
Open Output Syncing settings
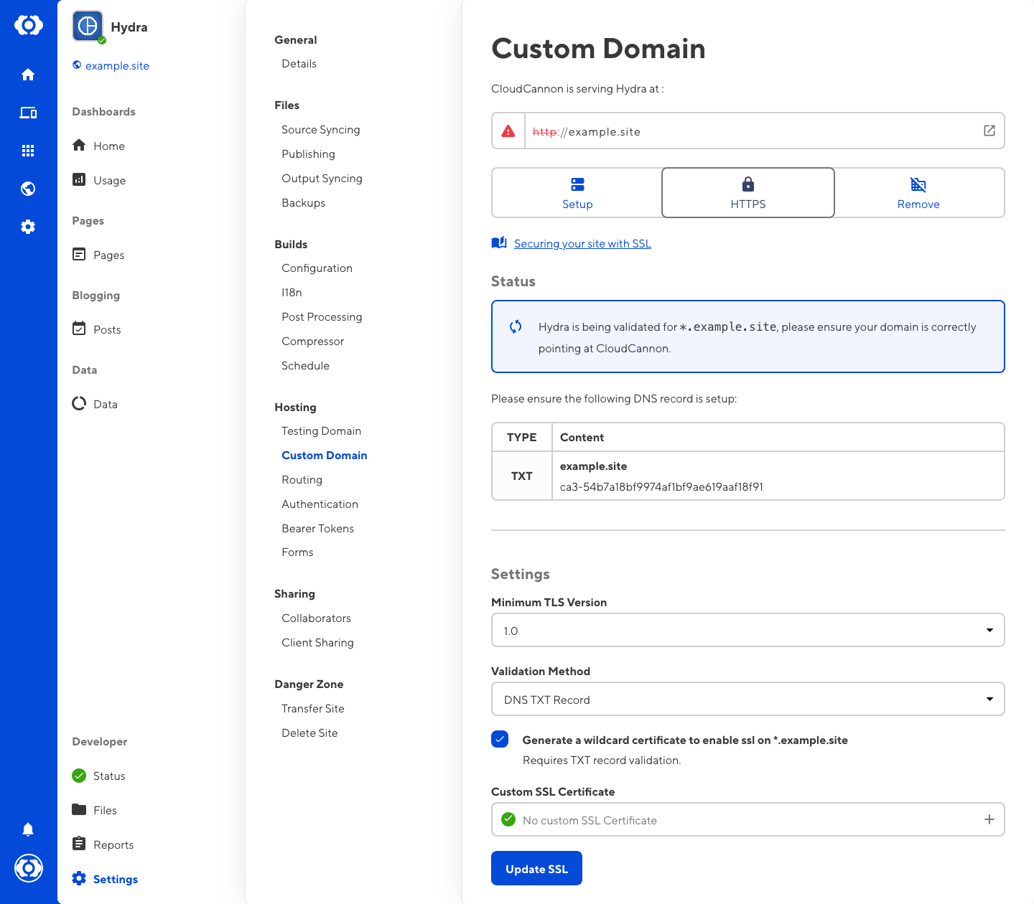click(322, 179)
